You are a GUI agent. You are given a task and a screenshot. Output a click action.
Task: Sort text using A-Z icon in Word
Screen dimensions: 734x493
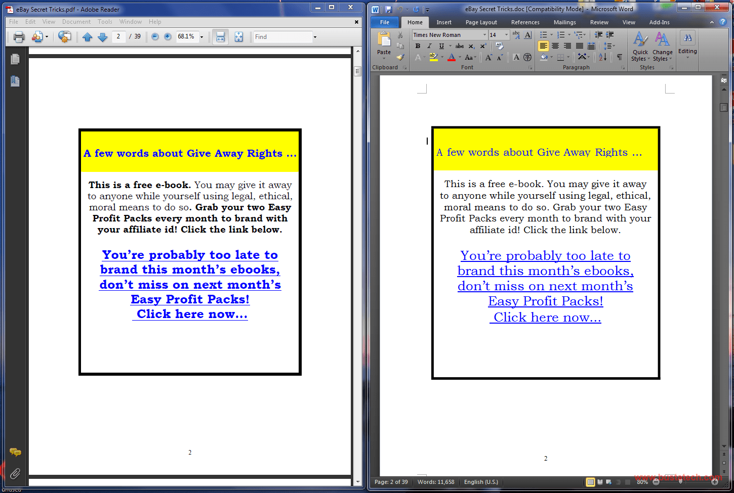tap(602, 57)
